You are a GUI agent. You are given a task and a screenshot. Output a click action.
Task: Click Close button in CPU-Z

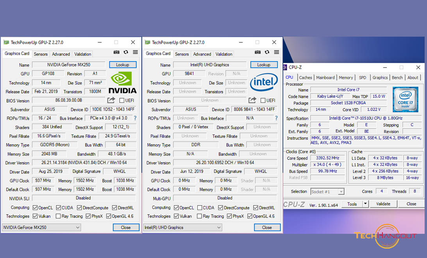411,204
